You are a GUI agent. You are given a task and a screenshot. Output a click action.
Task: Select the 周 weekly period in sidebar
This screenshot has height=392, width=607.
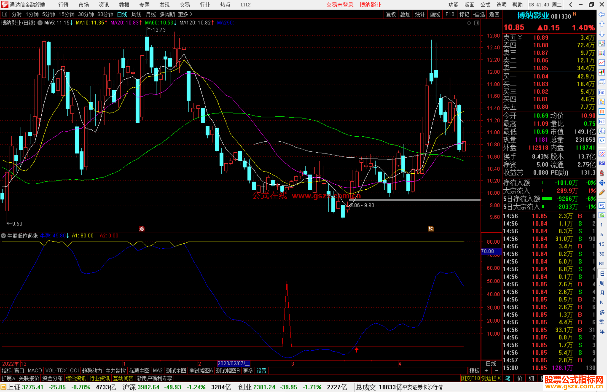tap(602, 283)
